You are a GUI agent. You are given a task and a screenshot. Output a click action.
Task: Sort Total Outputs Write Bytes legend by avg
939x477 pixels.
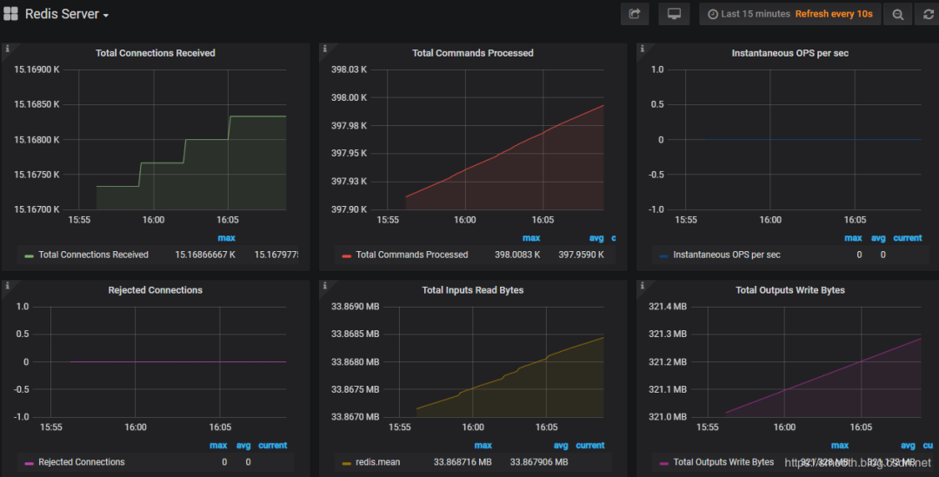[x=908, y=445]
